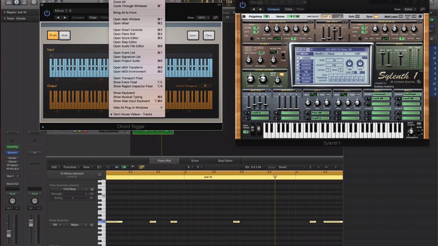
Task: Toggle EQ effect checkbox in Sylenth1 display
Action: (x=297, y=71)
